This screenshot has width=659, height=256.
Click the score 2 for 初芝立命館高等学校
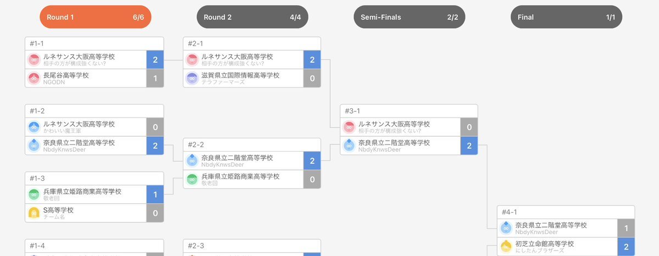click(x=626, y=247)
